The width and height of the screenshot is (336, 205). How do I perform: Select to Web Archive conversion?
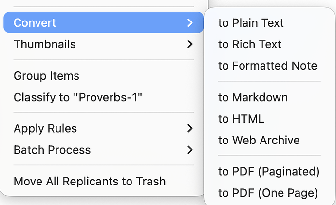pos(259,140)
